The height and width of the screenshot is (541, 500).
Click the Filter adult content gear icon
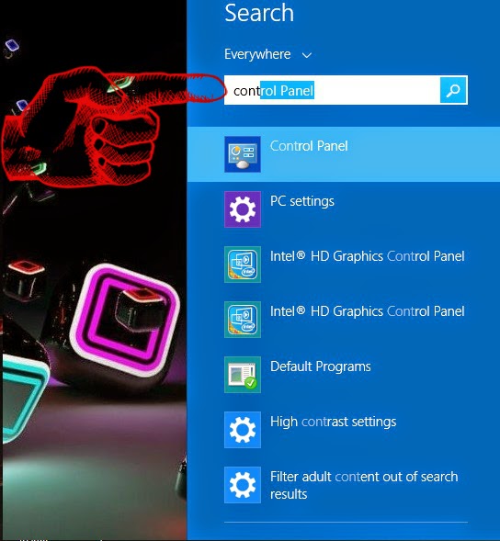(x=243, y=485)
